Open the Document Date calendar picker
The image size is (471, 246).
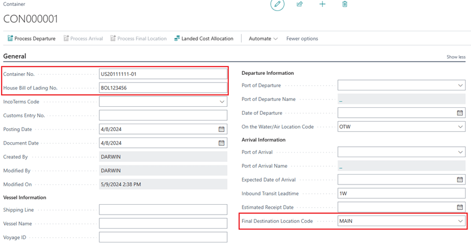221,143
